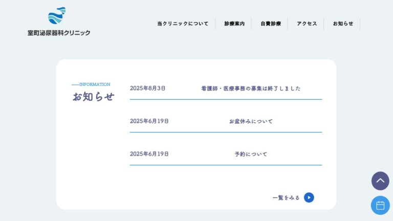Click the 一覧をみる text link

tap(286, 197)
